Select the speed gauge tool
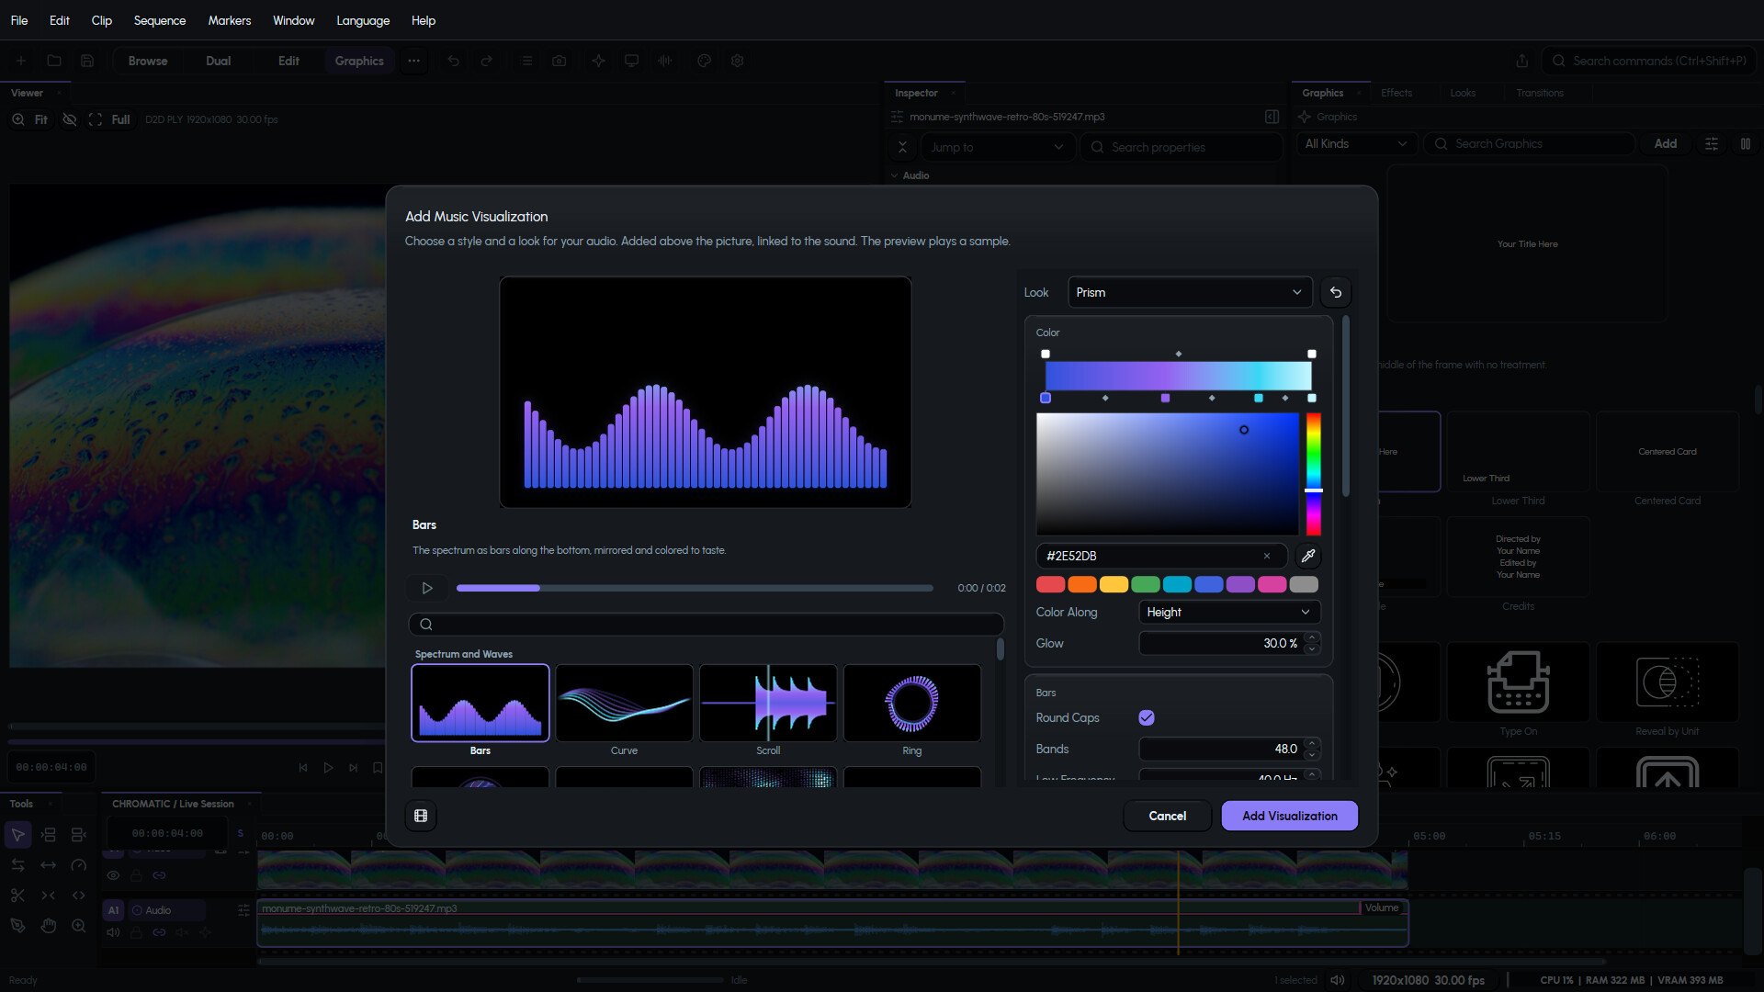Image resolution: width=1764 pixels, height=992 pixels. 79,865
